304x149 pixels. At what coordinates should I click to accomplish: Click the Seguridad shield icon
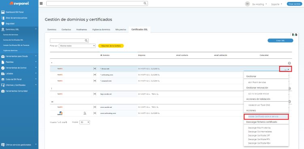point(3,23)
